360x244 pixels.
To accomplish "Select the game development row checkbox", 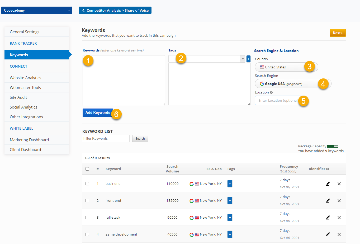I will [87, 234].
